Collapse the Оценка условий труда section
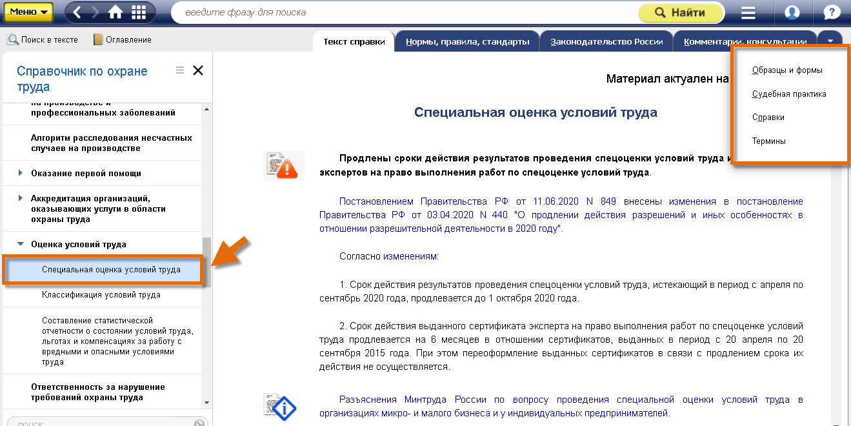The image size is (851, 426). (x=21, y=245)
